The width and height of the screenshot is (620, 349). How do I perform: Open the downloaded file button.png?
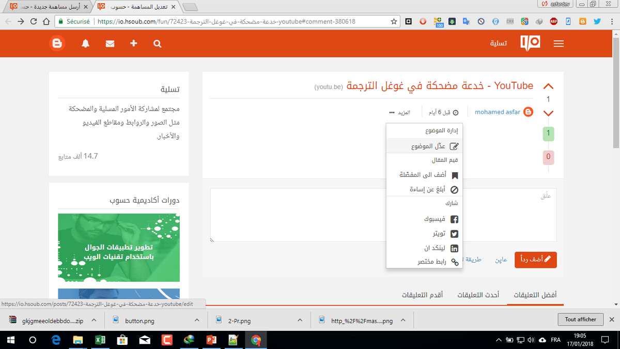[139, 321]
